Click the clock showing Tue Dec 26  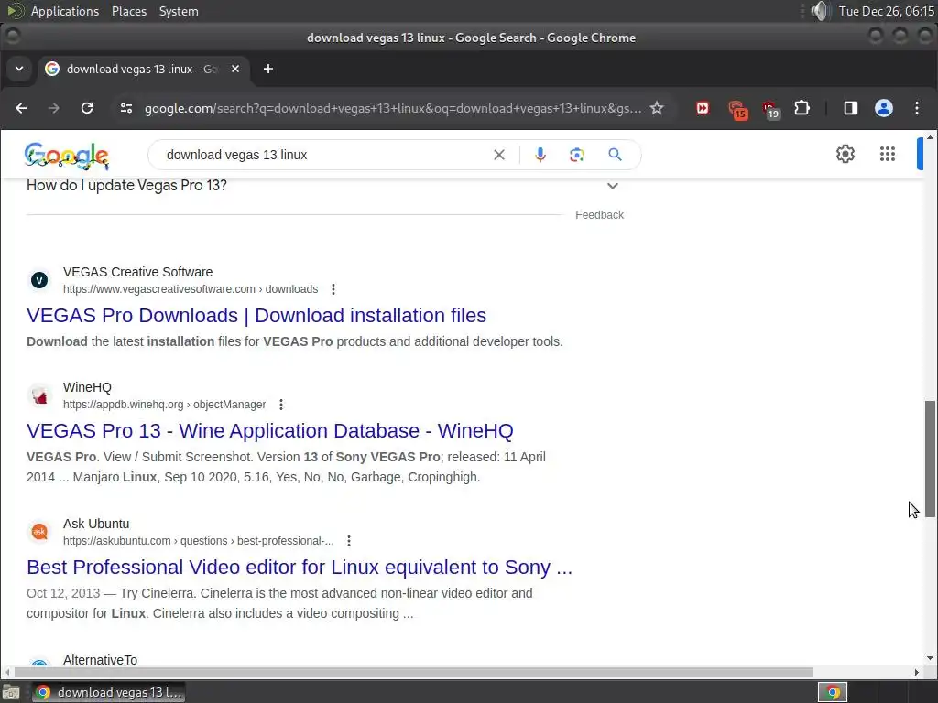(886, 11)
